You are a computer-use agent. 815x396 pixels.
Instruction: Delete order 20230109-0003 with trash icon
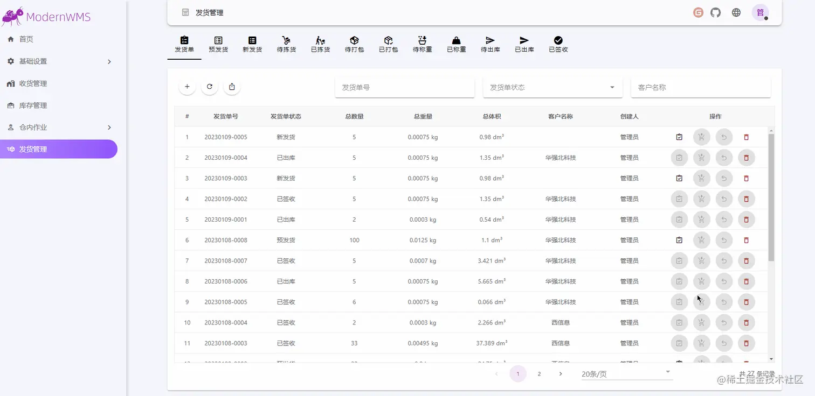pyautogui.click(x=747, y=178)
